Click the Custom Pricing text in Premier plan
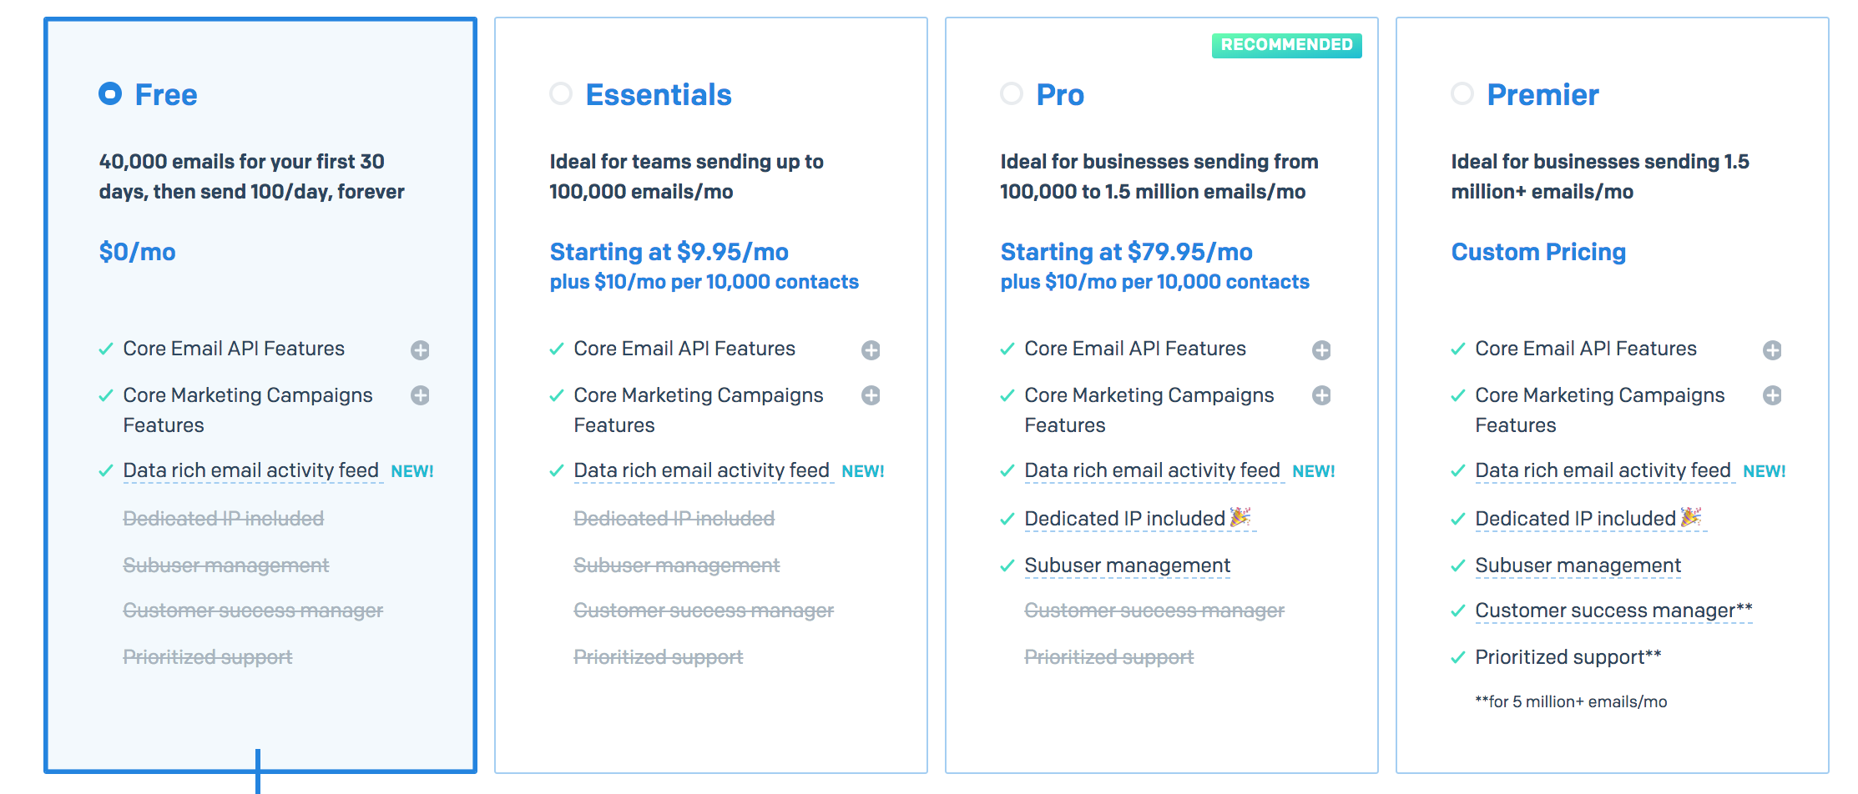This screenshot has width=1858, height=794. [x=1538, y=252]
